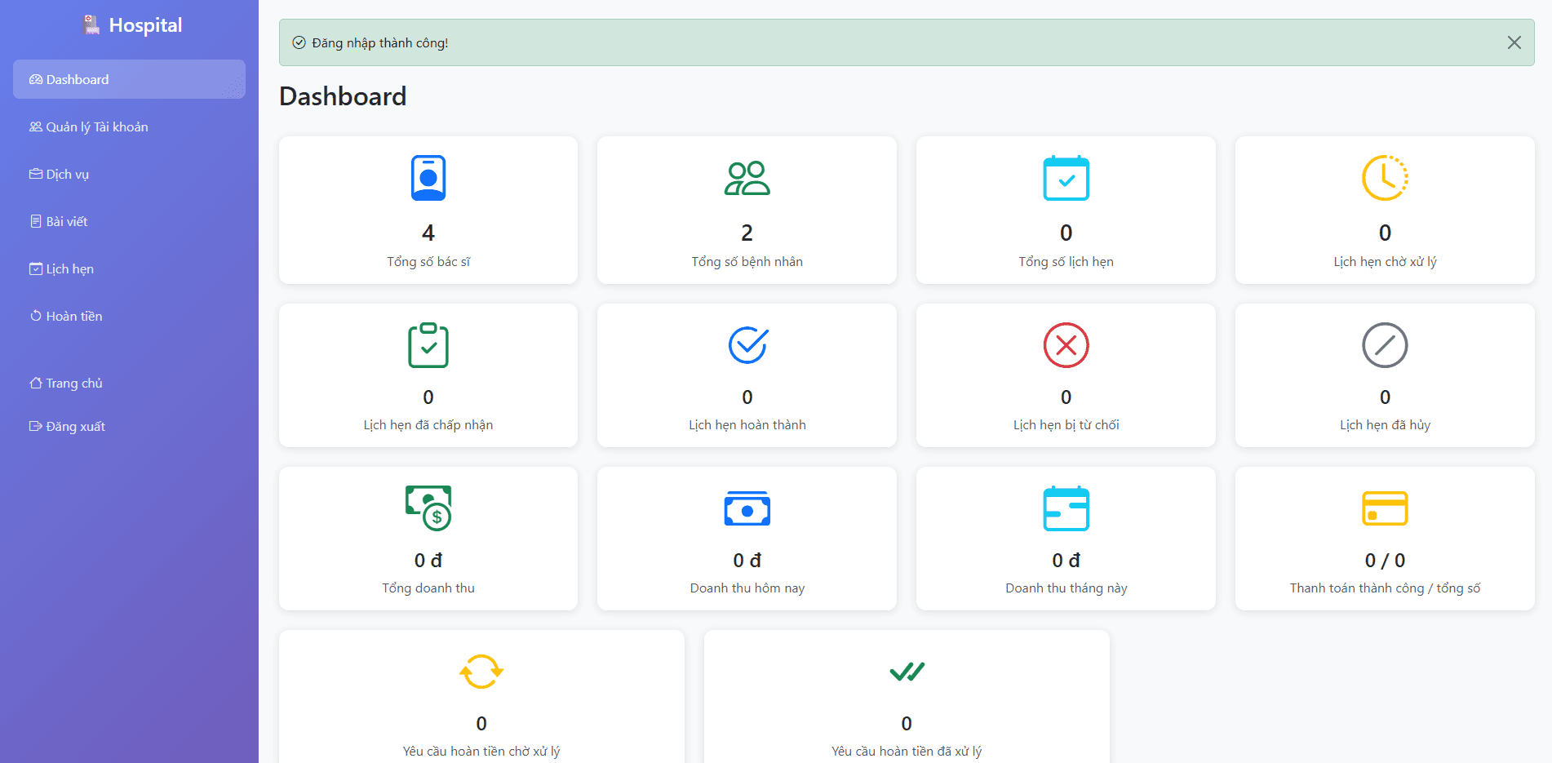Click the refresh icon beside Hoàn tiền

click(x=36, y=316)
